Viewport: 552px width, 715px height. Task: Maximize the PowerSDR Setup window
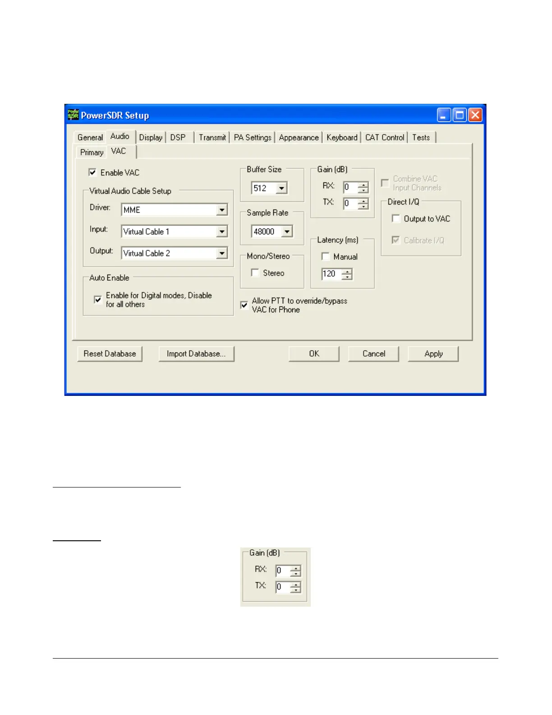(460, 115)
